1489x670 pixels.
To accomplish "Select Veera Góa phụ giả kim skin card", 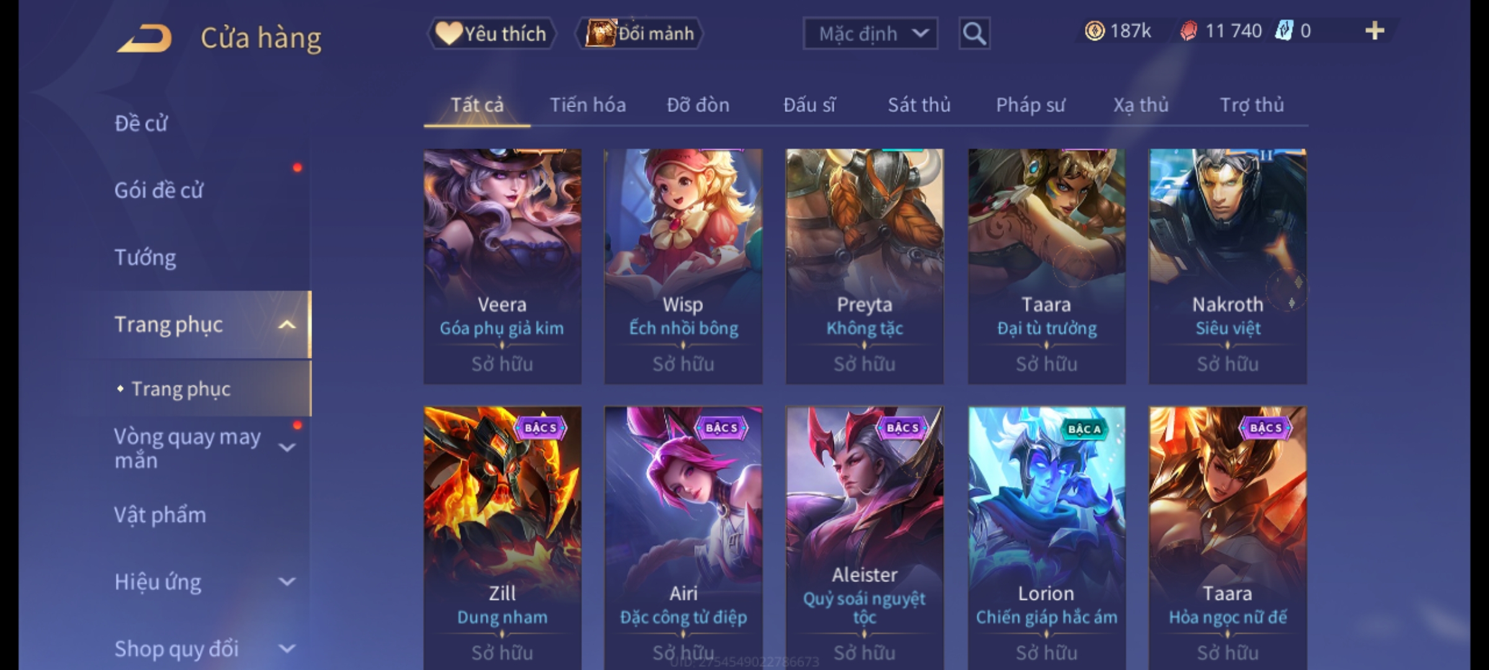I will (502, 266).
